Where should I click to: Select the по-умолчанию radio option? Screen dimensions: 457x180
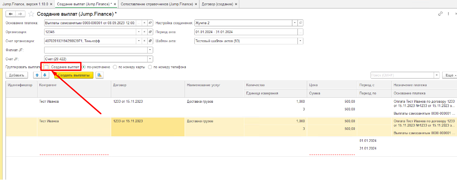click(x=84, y=67)
